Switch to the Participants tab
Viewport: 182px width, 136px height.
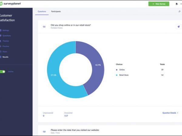point(56,11)
